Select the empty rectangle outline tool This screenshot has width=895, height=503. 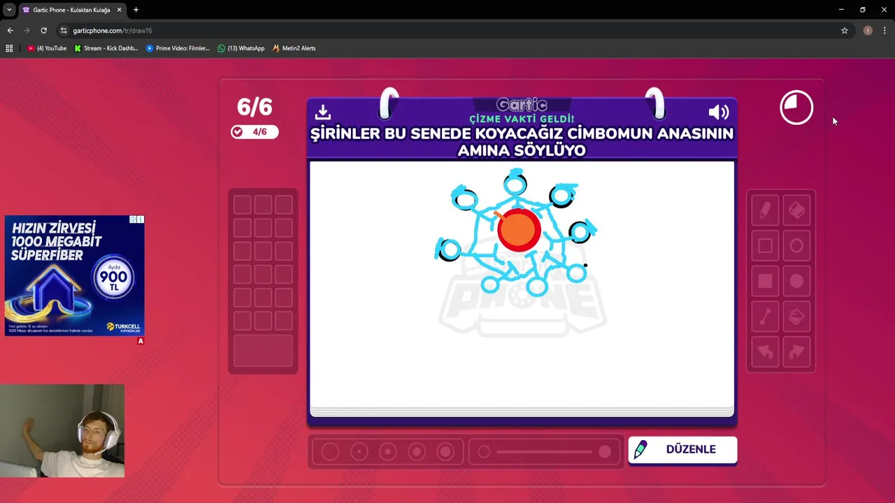tap(765, 246)
